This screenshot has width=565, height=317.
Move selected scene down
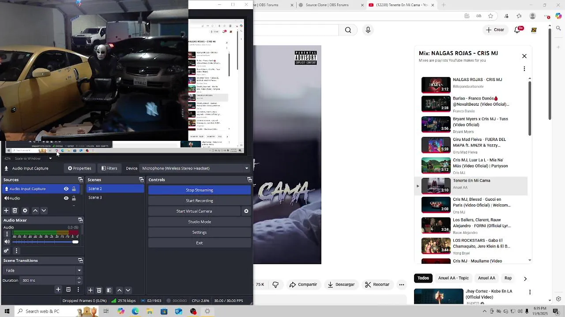[x=128, y=290]
